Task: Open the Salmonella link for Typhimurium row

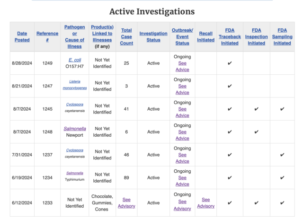Action: (x=75, y=173)
